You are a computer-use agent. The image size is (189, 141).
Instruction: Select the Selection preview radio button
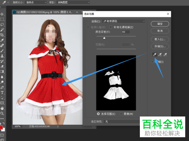[x=98, y=114]
